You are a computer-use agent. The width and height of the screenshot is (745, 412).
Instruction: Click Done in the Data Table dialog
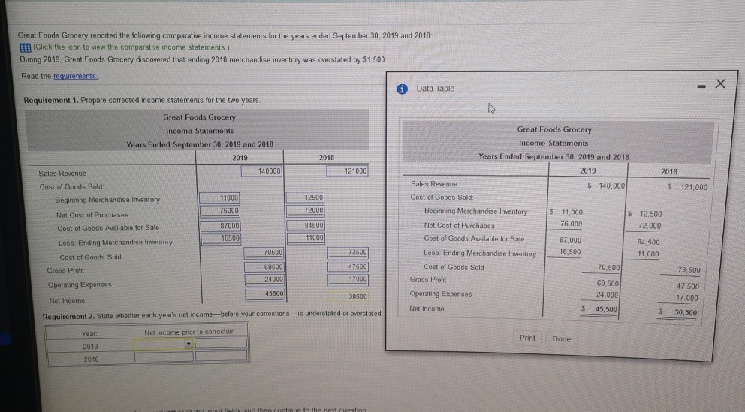(x=562, y=339)
